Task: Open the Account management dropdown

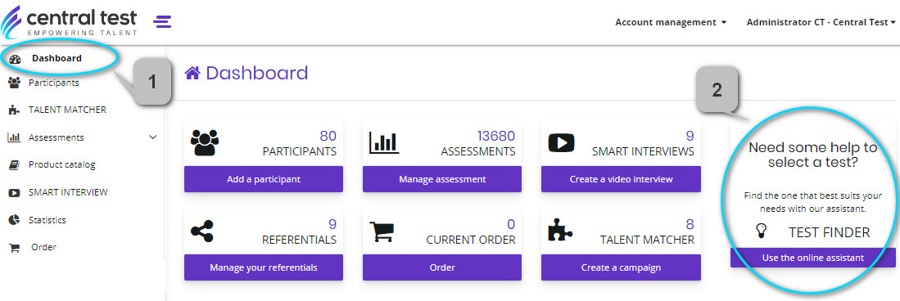Action: (671, 22)
